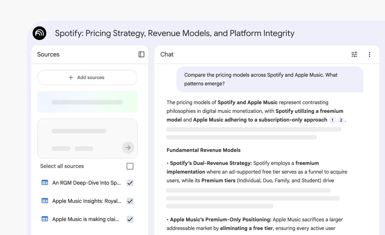Open source Apple Music Insights: Royal...
This screenshot has width=385, height=235.
[87, 201]
